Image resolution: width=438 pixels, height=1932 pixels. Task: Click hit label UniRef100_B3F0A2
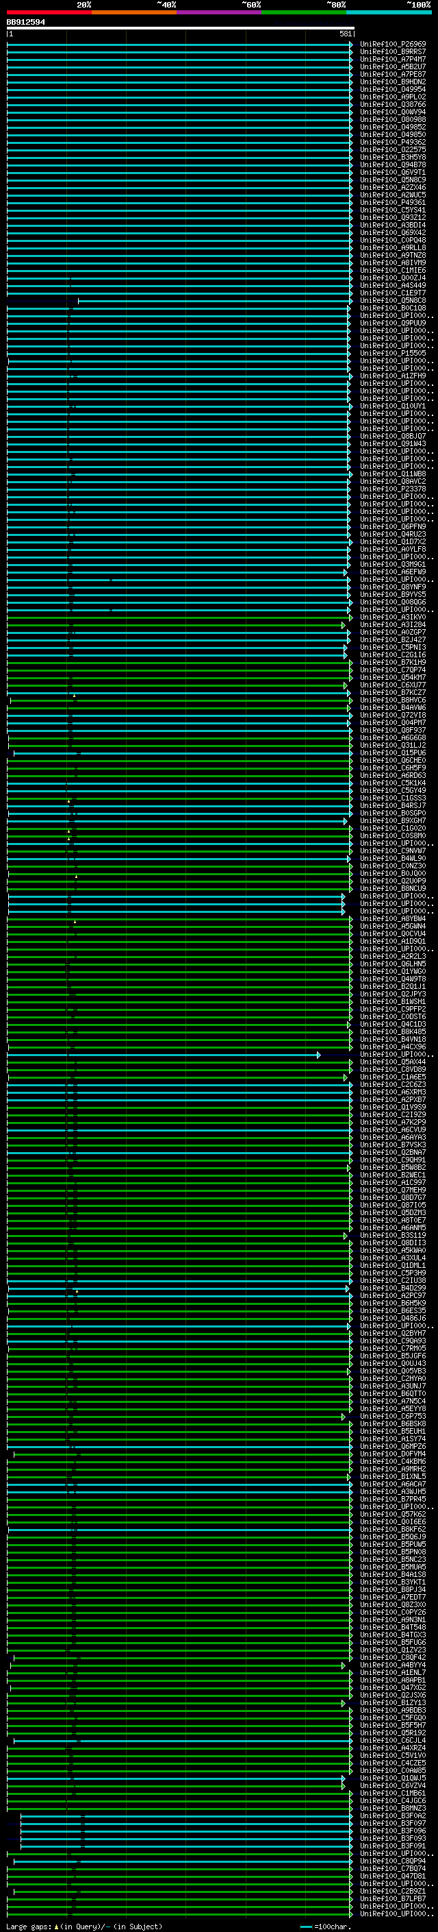click(393, 1815)
